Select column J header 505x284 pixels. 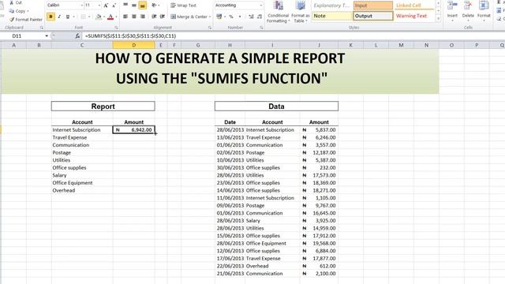point(319,46)
